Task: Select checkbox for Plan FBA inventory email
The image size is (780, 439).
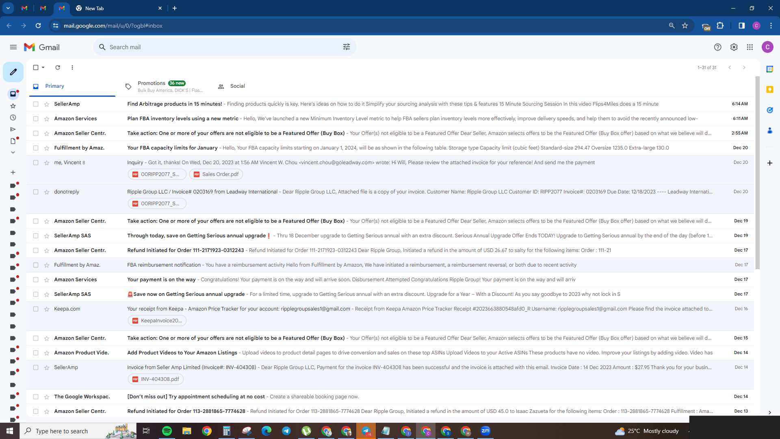Action: click(x=36, y=119)
